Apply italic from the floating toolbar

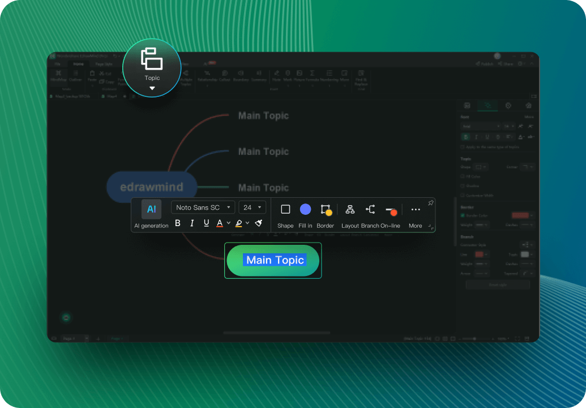192,223
